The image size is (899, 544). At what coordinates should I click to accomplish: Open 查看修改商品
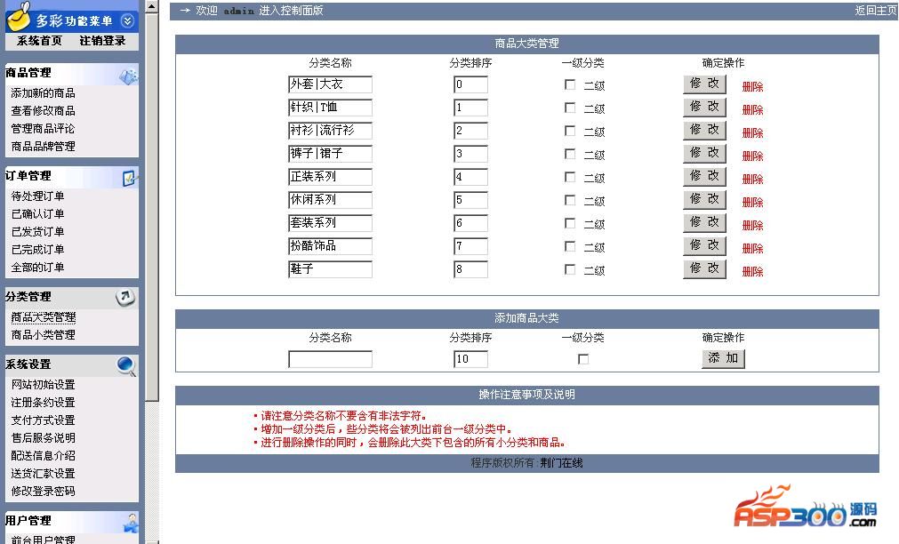pos(43,110)
